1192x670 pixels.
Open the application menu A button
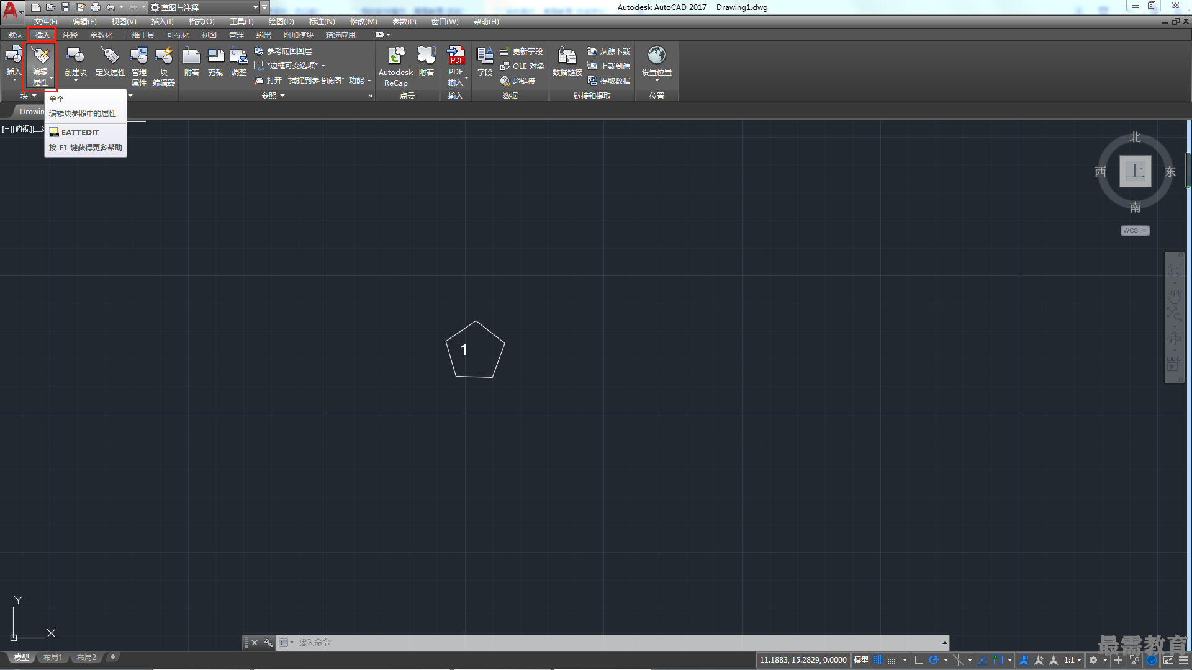[x=12, y=11]
